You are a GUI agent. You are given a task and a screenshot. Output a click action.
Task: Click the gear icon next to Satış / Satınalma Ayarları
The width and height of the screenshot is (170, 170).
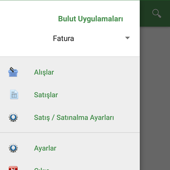click(x=13, y=117)
